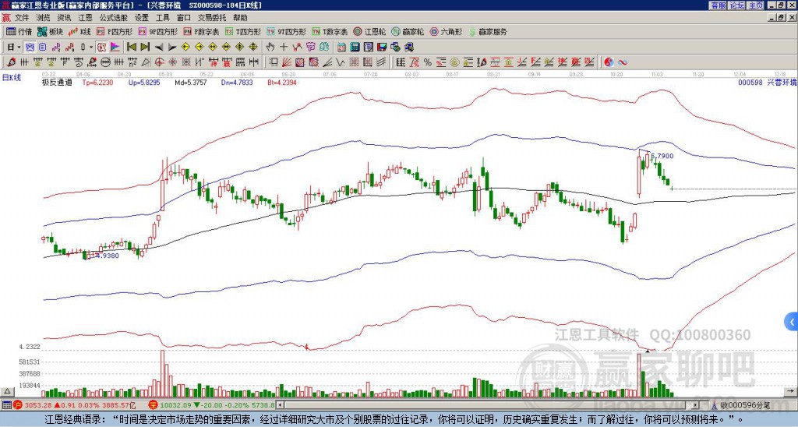798x427 pixels.
Task: Open the 交易委托 menu
Action: point(212,18)
